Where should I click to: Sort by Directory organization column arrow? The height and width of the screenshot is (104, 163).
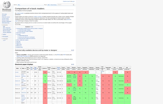click(x=95, y=68)
